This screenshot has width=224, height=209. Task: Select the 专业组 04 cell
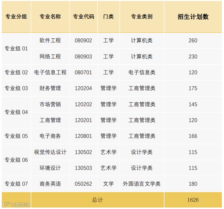pyautogui.click(x=16, y=112)
